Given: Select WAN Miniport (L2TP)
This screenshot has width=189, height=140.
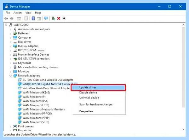Looking at the screenshot, I should coord(36,105).
